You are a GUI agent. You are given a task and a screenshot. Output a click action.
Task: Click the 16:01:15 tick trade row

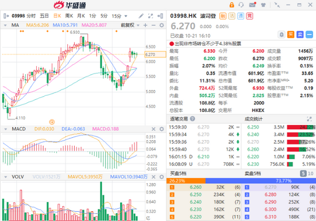coord(204,157)
